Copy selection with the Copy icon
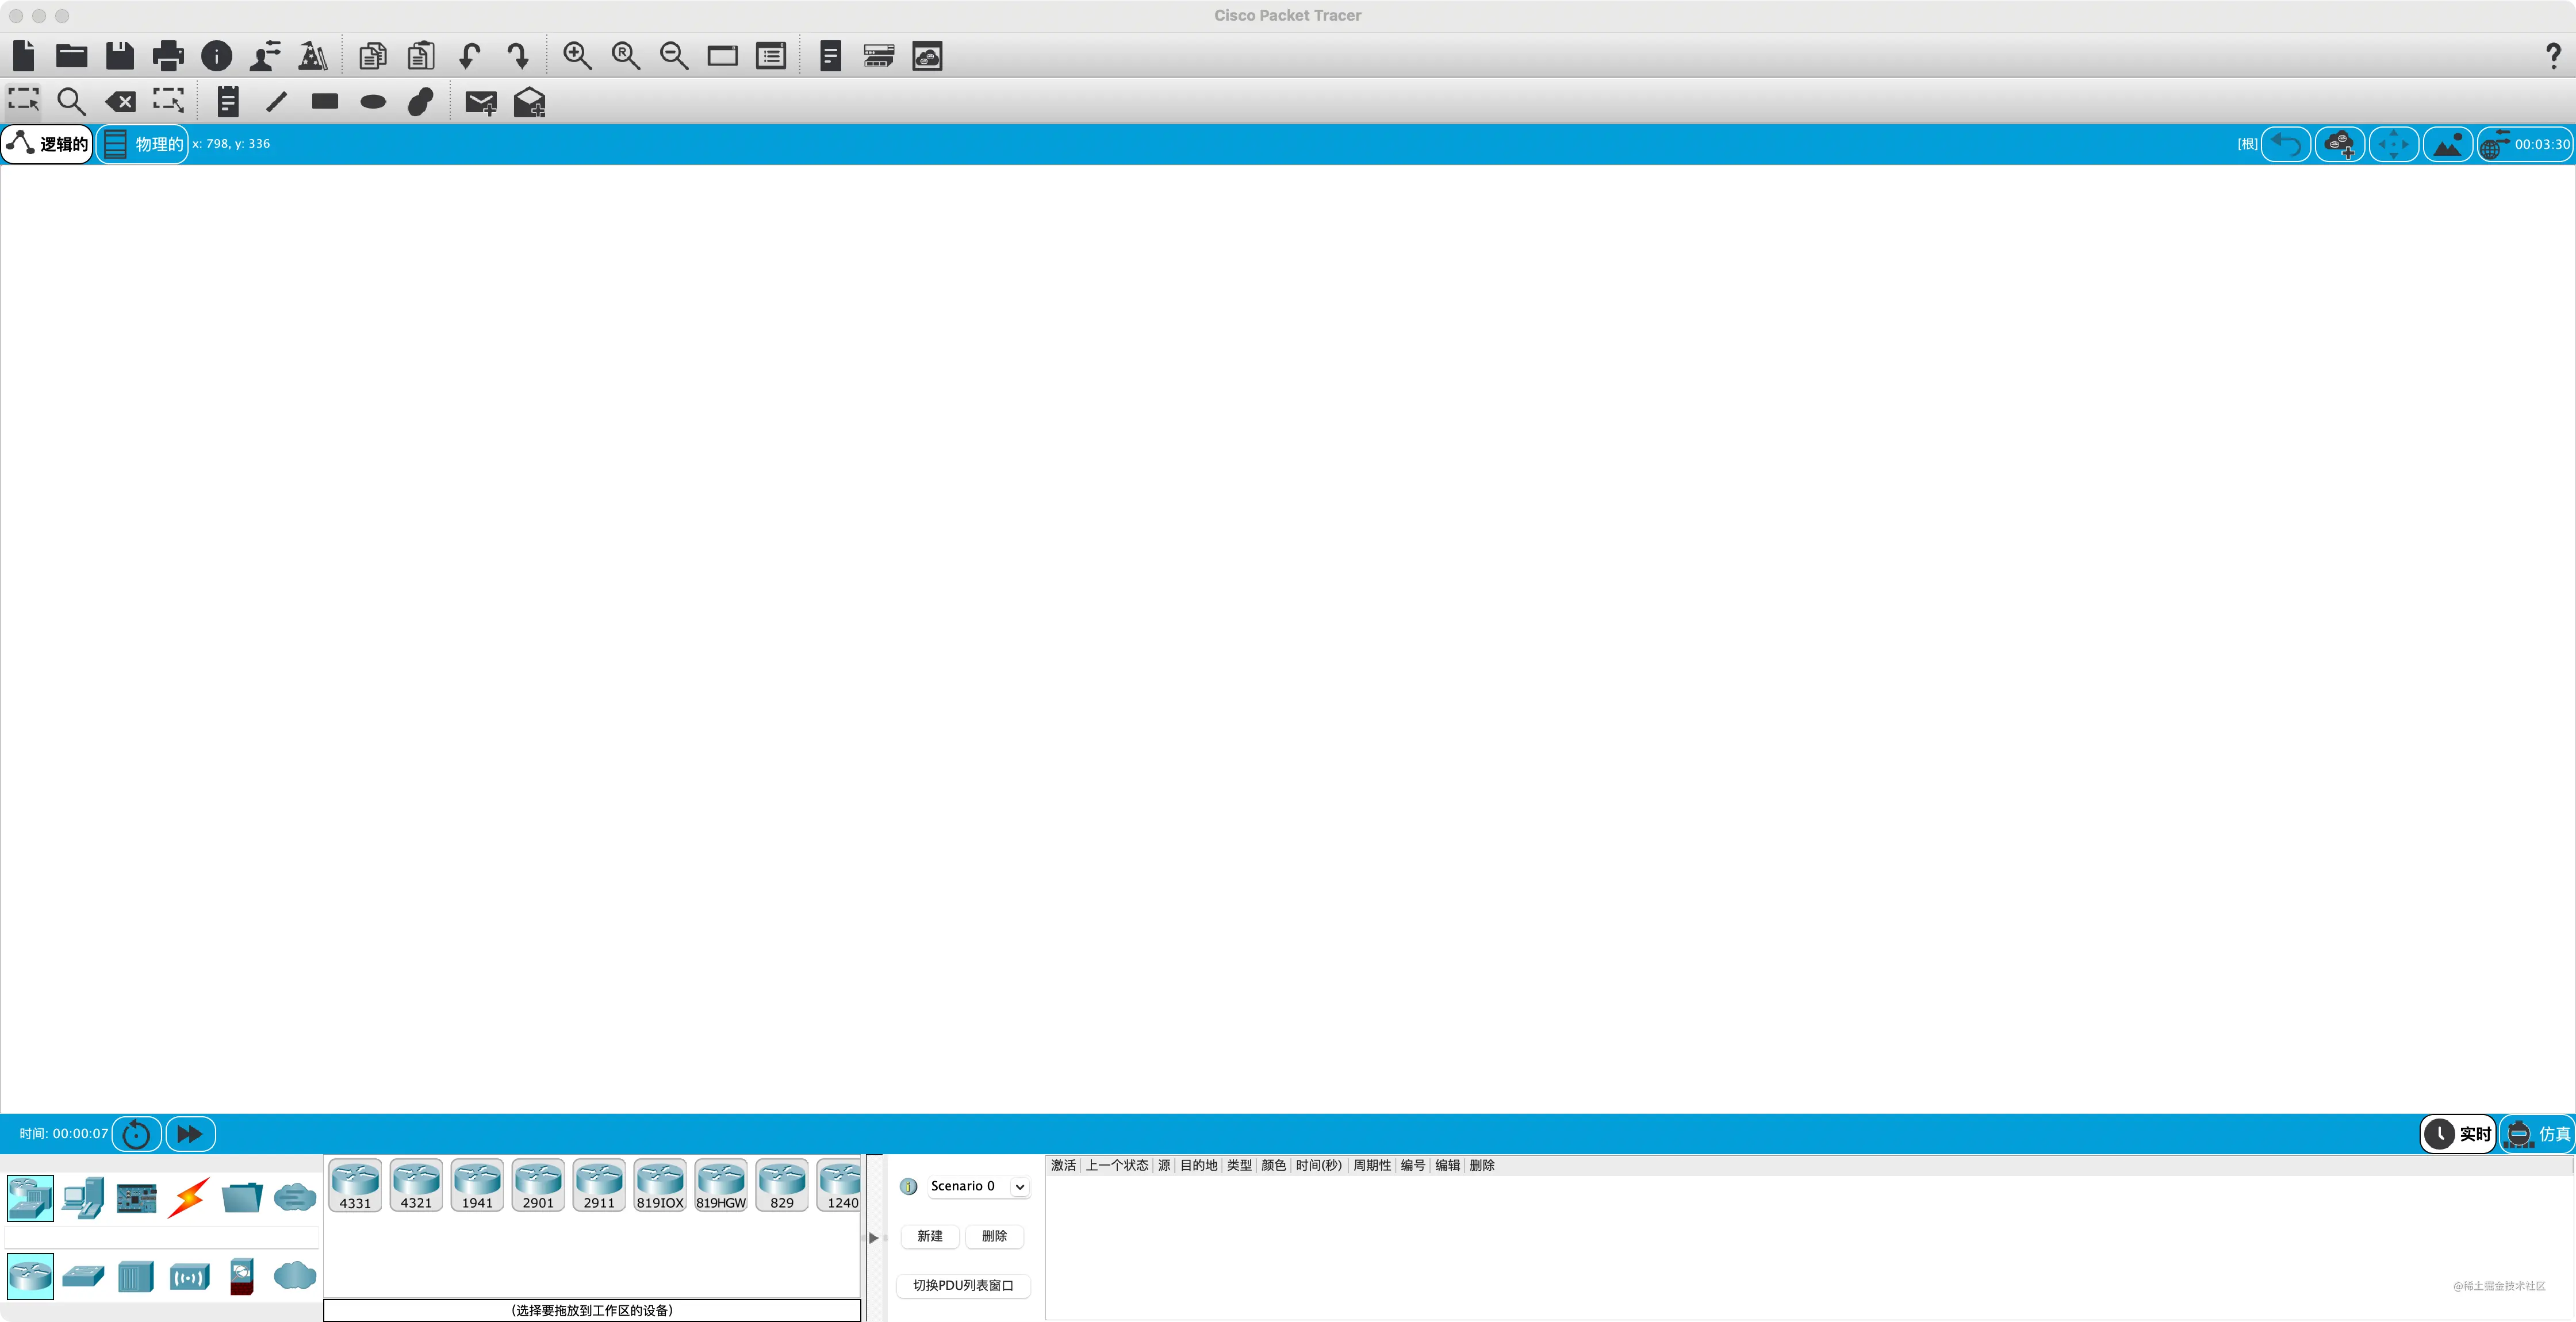The height and width of the screenshot is (1322, 2576). pos(373,55)
